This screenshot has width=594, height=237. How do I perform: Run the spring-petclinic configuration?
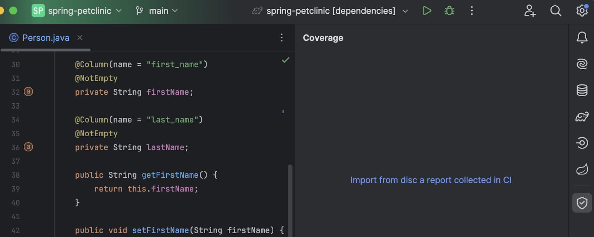click(427, 11)
